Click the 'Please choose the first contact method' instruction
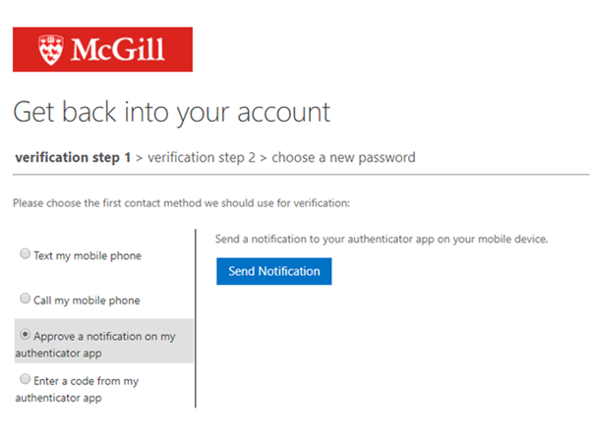This screenshot has width=590, height=439. 181,203
